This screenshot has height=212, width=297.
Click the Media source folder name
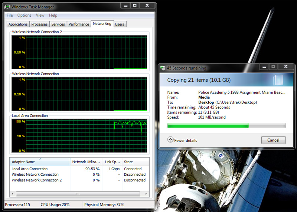[x=204, y=97]
